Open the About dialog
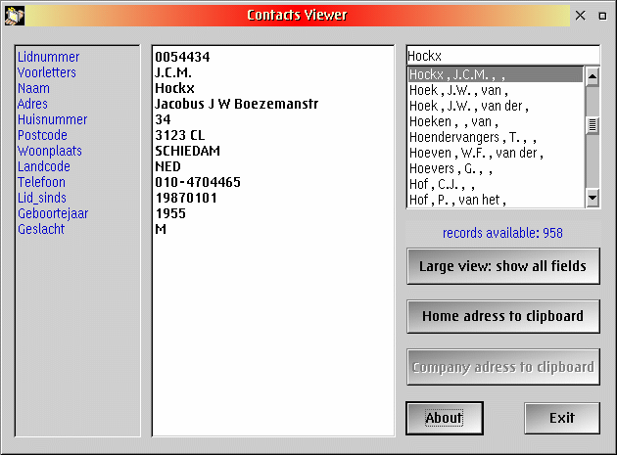This screenshot has width=617, height=455. coord(444,418)
